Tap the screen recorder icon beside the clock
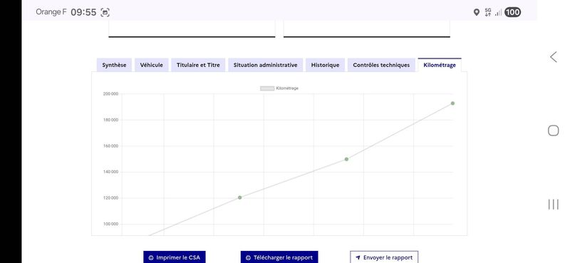570x263 pixels. pyautogui.click(x=105, y=12)
